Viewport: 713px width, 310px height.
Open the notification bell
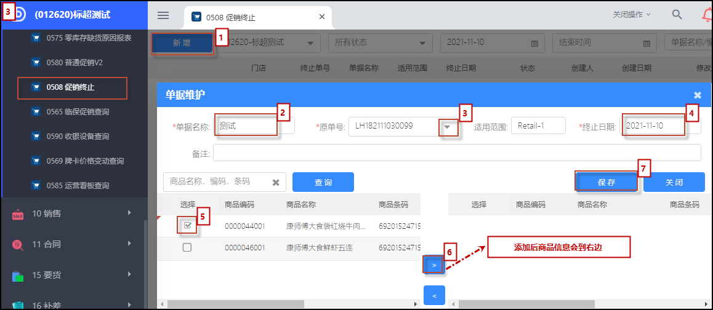(706, 15)
